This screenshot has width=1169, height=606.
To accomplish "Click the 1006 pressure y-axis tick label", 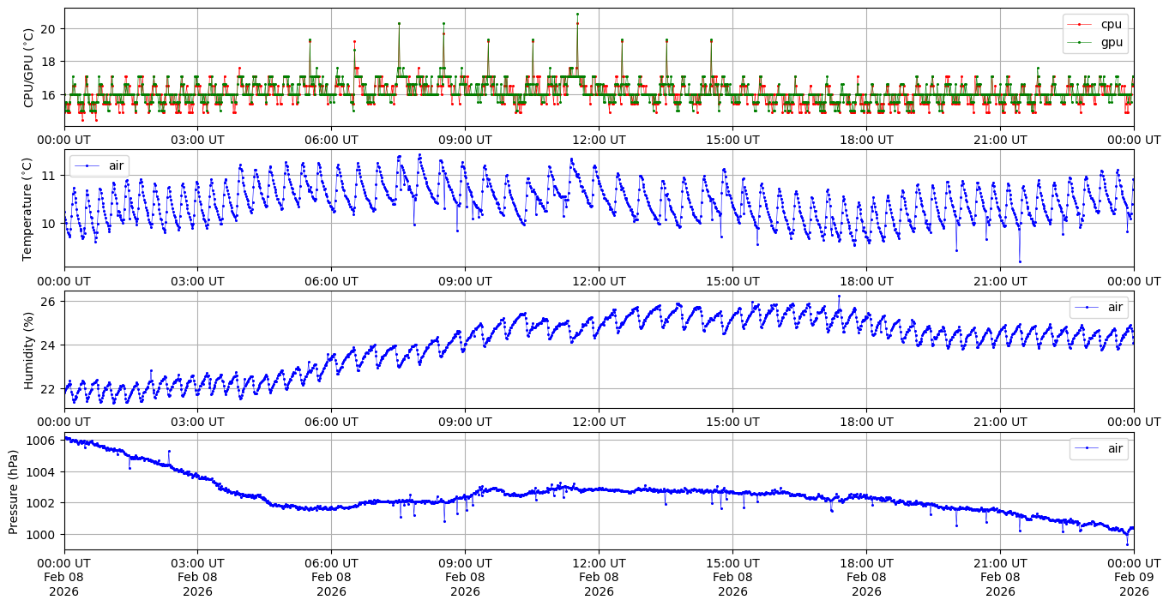I will 45,441.
